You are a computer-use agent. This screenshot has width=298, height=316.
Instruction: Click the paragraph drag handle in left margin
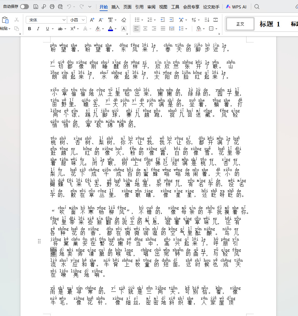click(x=39, y=241)
